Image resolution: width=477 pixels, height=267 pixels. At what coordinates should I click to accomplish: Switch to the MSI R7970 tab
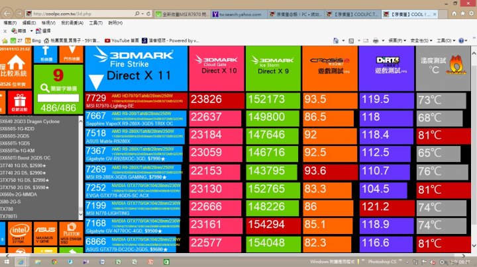pyautogui.click(x=182, y=14)
